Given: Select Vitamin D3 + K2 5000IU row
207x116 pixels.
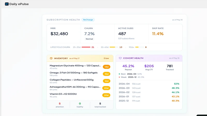Looking at the screenshot, I should coord(80,95).
